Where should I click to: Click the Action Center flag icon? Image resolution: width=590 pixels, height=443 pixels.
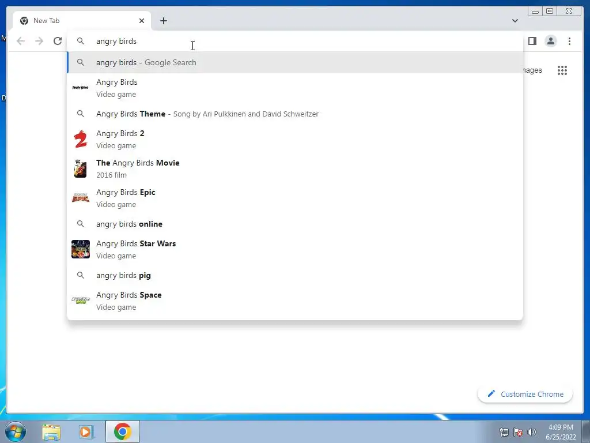518,432
